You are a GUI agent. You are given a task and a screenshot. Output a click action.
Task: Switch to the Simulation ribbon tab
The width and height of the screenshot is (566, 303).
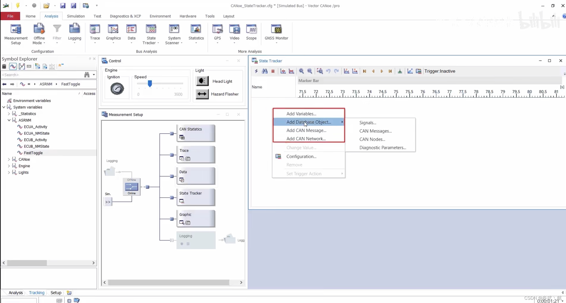(76, 16)
